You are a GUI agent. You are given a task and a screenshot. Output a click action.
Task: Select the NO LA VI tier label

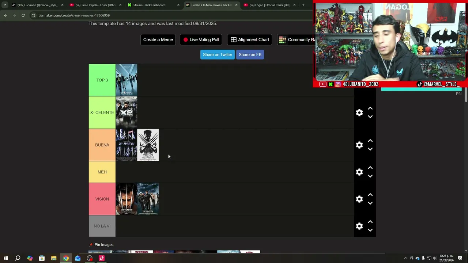pyautogui.click(x=102, y=226)
